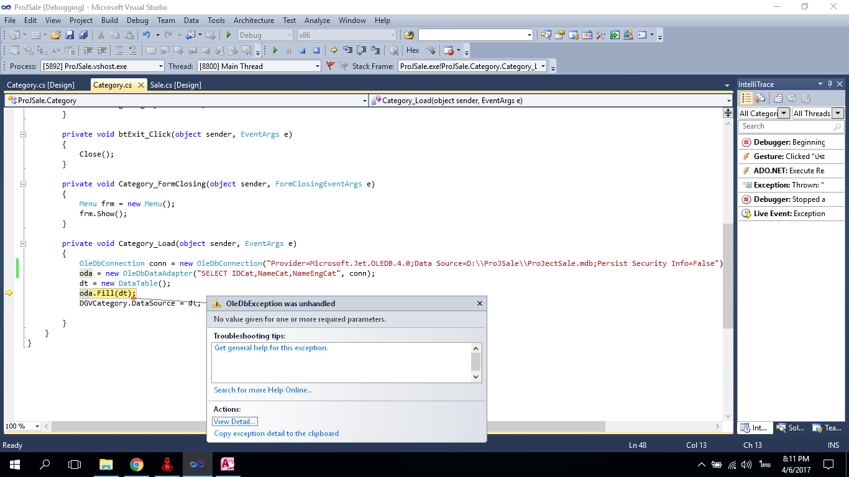Click Copy exception detail to the clipboard

click(x=276, y=434)
